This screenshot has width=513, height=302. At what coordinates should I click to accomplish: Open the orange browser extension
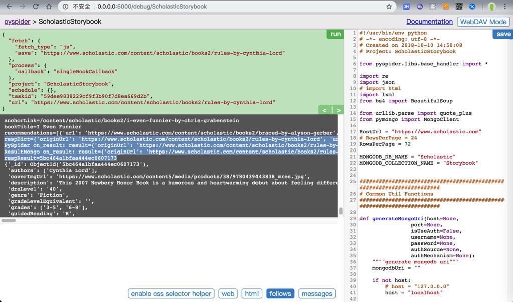(x=446, y=6)
